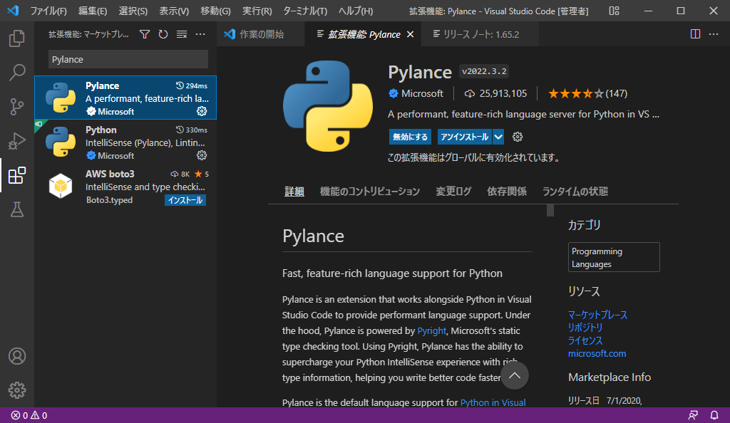Filter extensions with the funnel icon
The height and width of the screenshot is (423, 730).
(145, 34)
